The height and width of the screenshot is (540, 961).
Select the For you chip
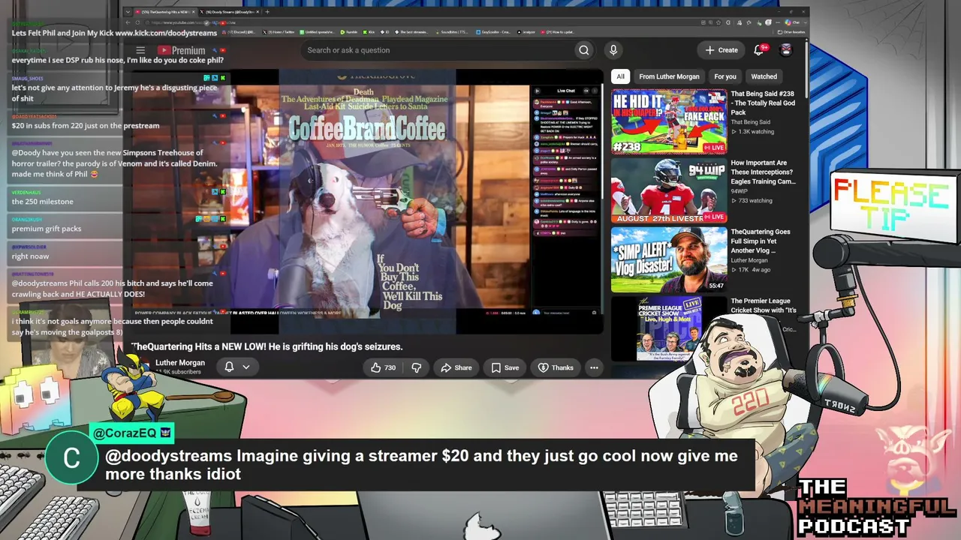pyautogui.click(x=725, y=76)
